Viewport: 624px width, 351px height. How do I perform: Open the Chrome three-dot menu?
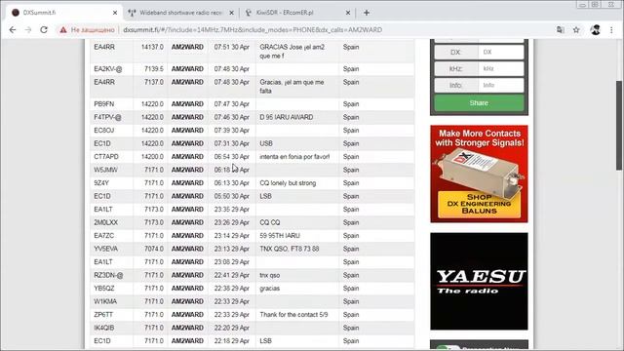(x=611, y=30)
